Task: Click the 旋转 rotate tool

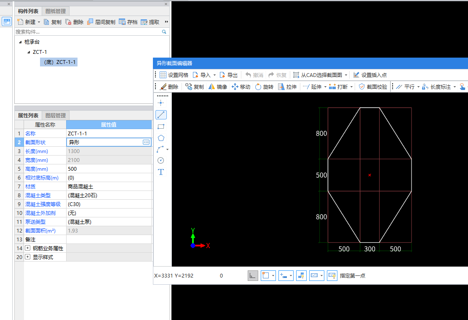Action: click(264, 87)
